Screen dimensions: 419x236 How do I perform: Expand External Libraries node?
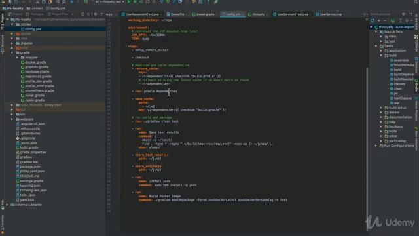(7, 205)
